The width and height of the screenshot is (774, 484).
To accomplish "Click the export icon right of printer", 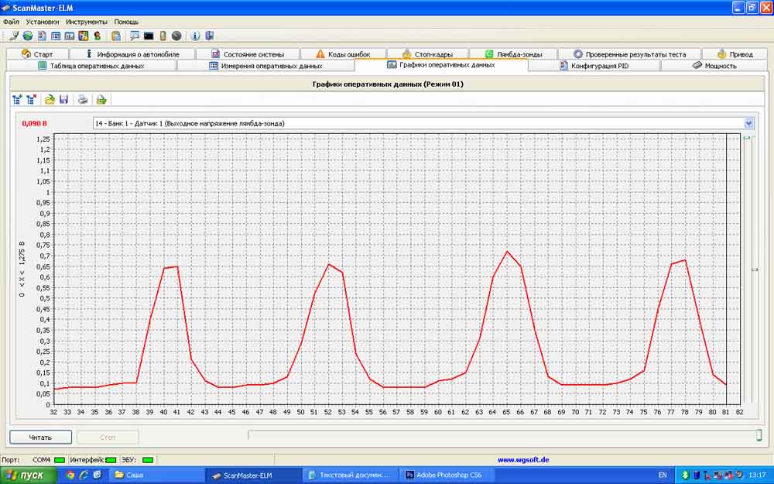I will point(101,99).
